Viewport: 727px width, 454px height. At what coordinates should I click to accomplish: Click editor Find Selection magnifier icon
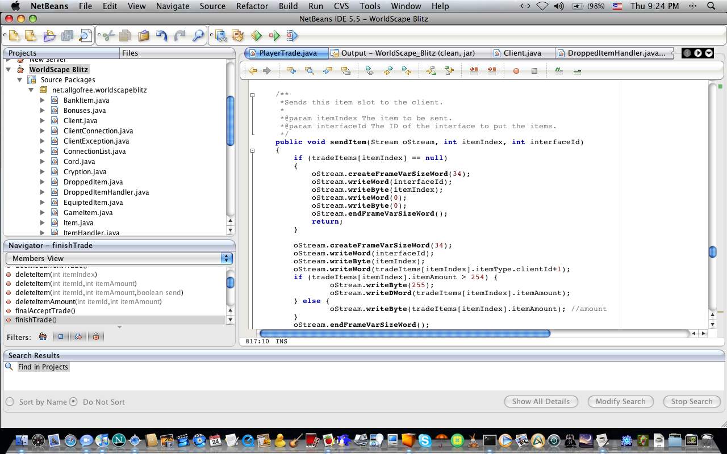[309, 71]
